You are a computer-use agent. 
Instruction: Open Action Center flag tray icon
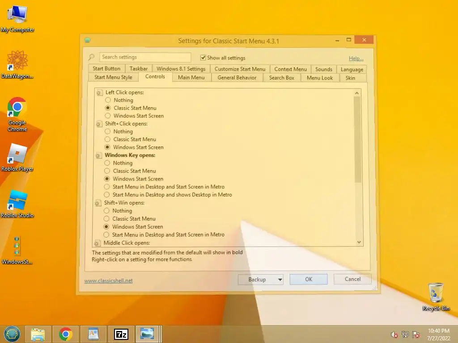coord(416,334)
